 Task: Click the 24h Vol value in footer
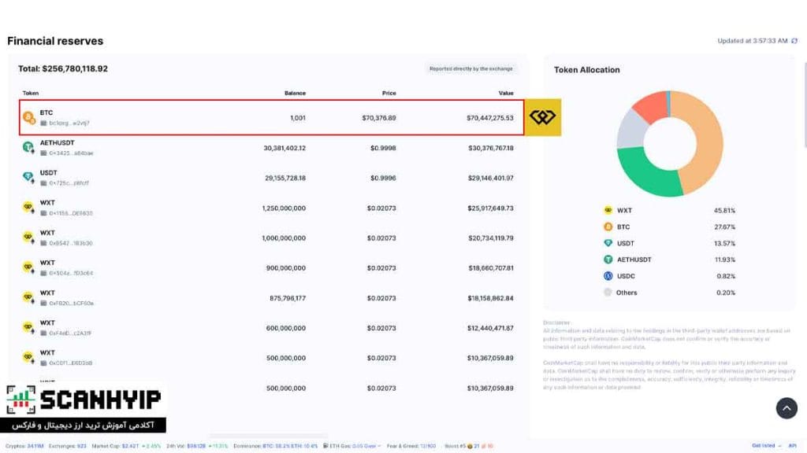pyautogui.click(x=196, y=446)
